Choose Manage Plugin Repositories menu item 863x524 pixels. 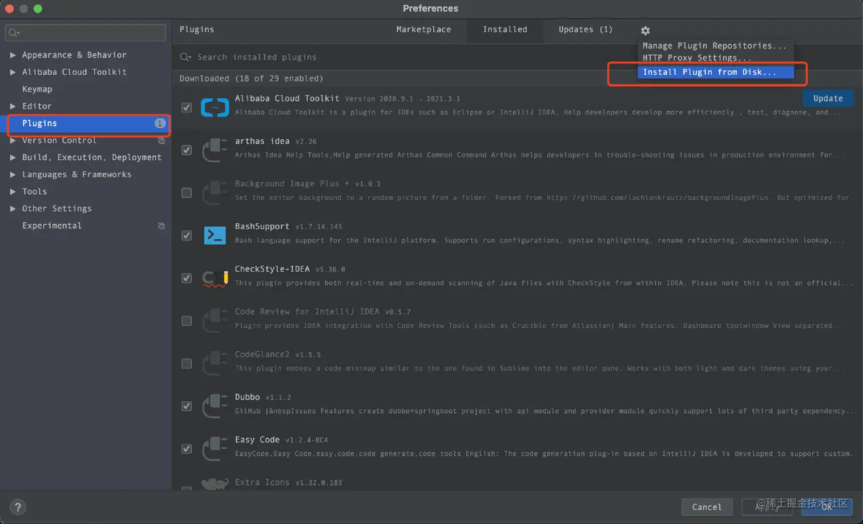tap(715, 46)
